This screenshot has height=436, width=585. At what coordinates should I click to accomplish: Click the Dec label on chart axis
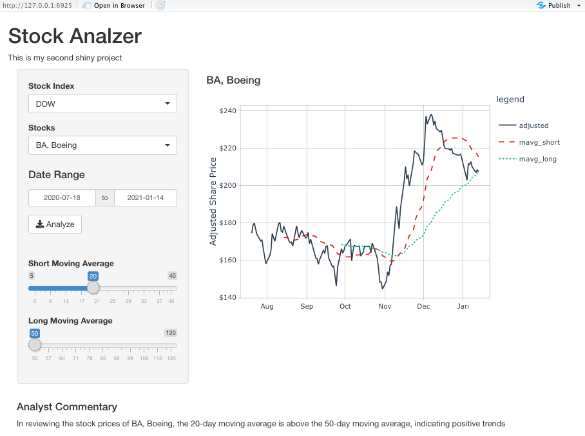[x=423, y=307]
